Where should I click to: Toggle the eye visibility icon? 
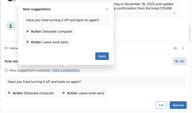coord(175,48)
